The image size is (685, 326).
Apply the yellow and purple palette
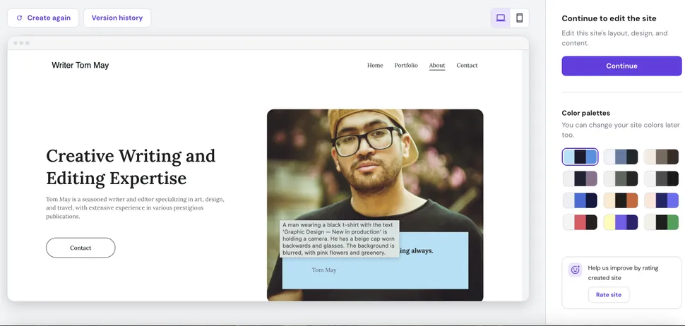[x=621, y=222]
